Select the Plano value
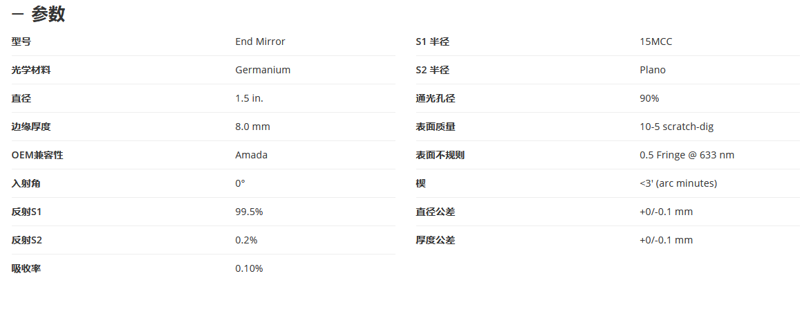This screenshot has height=323, width=811. 653,70
